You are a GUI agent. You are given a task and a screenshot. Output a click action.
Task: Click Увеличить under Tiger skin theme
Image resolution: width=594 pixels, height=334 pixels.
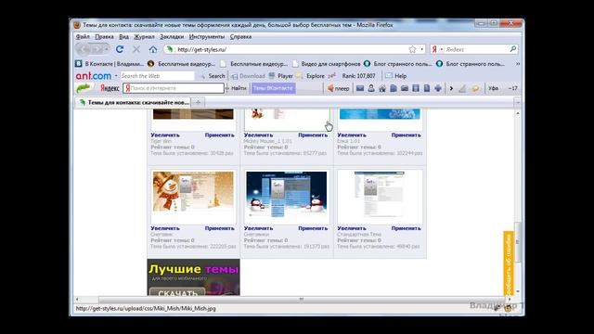[x=165, y=135]
